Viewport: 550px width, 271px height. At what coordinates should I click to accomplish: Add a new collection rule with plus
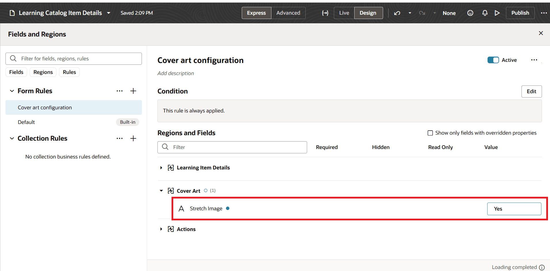click(x=133, y=138)
